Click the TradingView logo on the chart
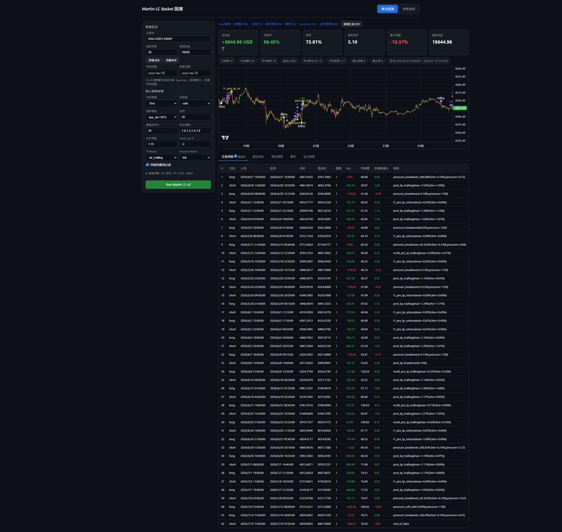Screen dimensions: 562x532 (225, 138)
